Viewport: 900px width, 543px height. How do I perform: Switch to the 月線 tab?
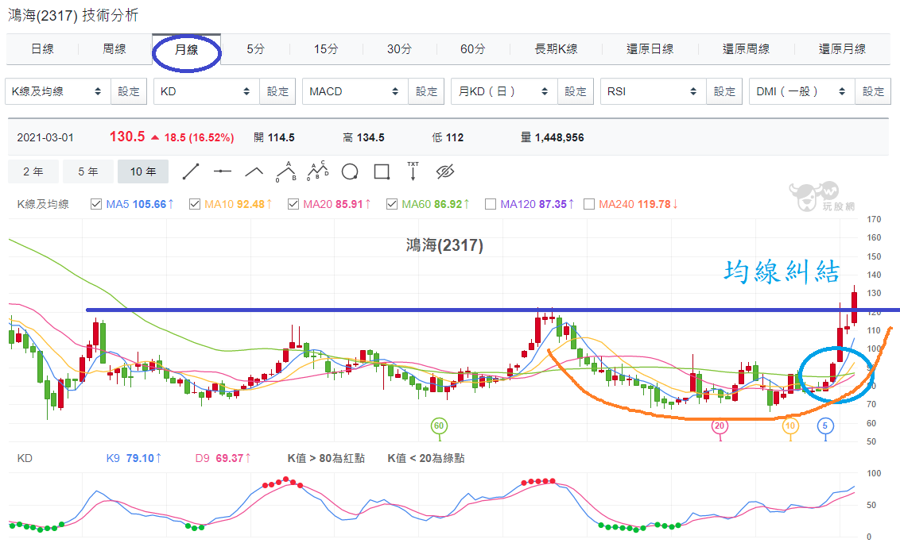click(187, 49)
